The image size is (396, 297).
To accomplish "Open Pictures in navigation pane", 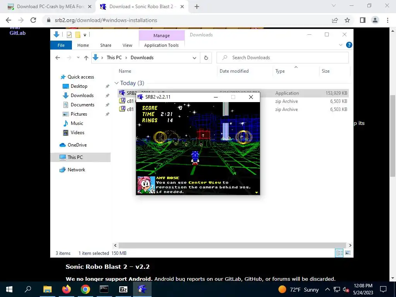I will [x=79, y=114].
